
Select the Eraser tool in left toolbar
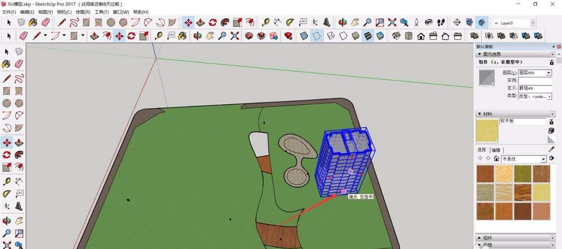tap(19, 64)
